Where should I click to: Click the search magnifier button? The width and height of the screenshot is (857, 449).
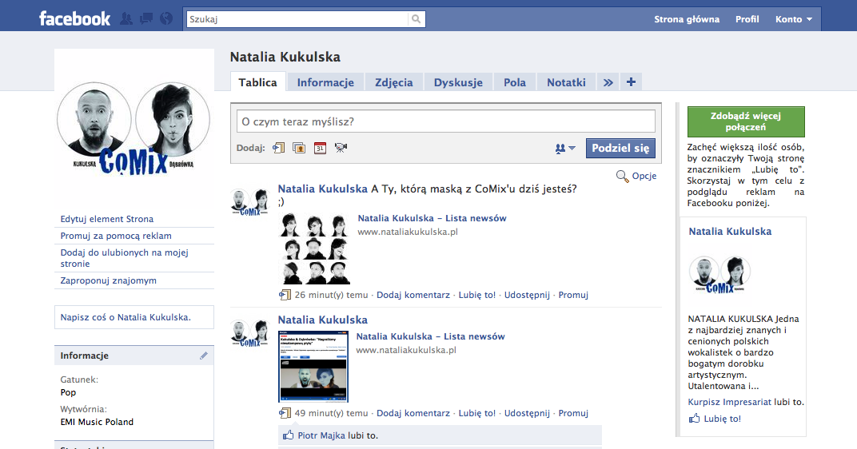[x=417, y=19]
